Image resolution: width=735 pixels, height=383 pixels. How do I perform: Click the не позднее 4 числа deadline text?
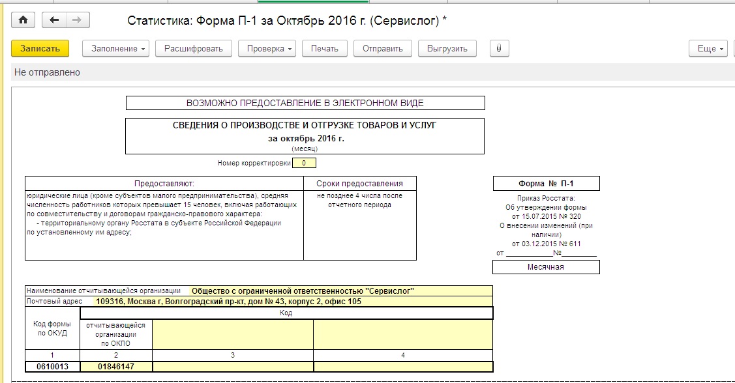(359, 201)
